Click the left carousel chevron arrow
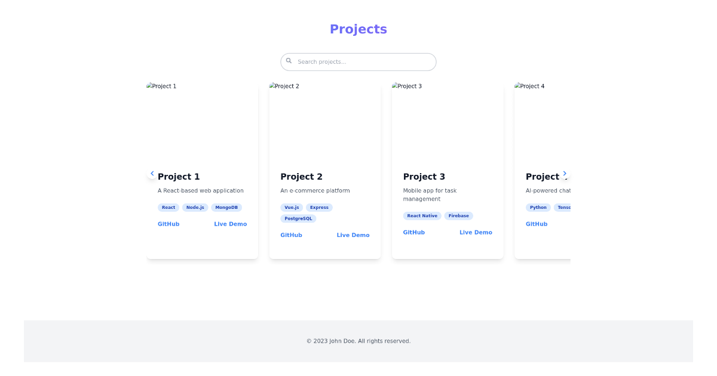The image size is (717, 376). (x=152, y=173)
